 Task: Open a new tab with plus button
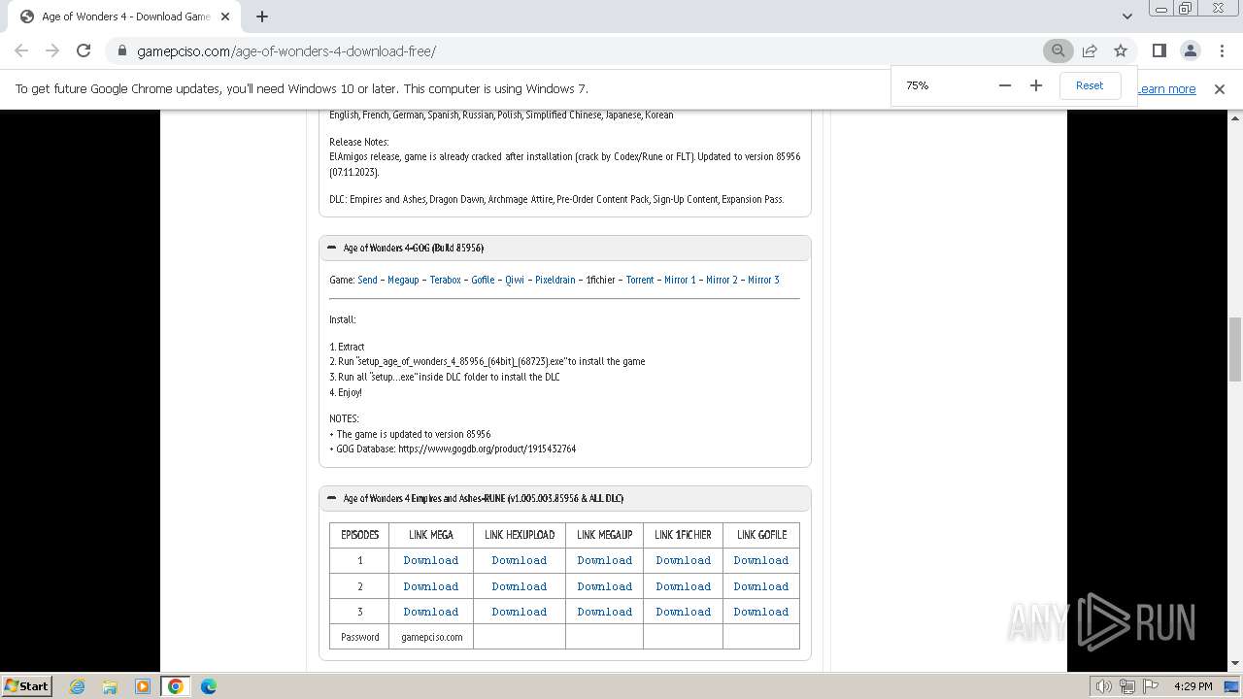tap(261, 17)
